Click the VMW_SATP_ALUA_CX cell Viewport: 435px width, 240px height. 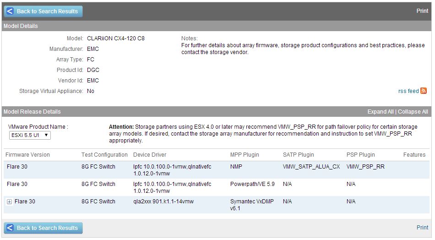[x=311, y=166]
